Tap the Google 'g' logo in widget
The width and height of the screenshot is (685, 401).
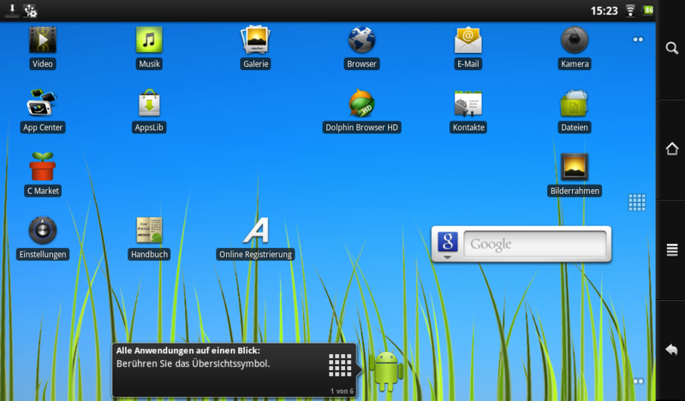[x=448, y=242]
